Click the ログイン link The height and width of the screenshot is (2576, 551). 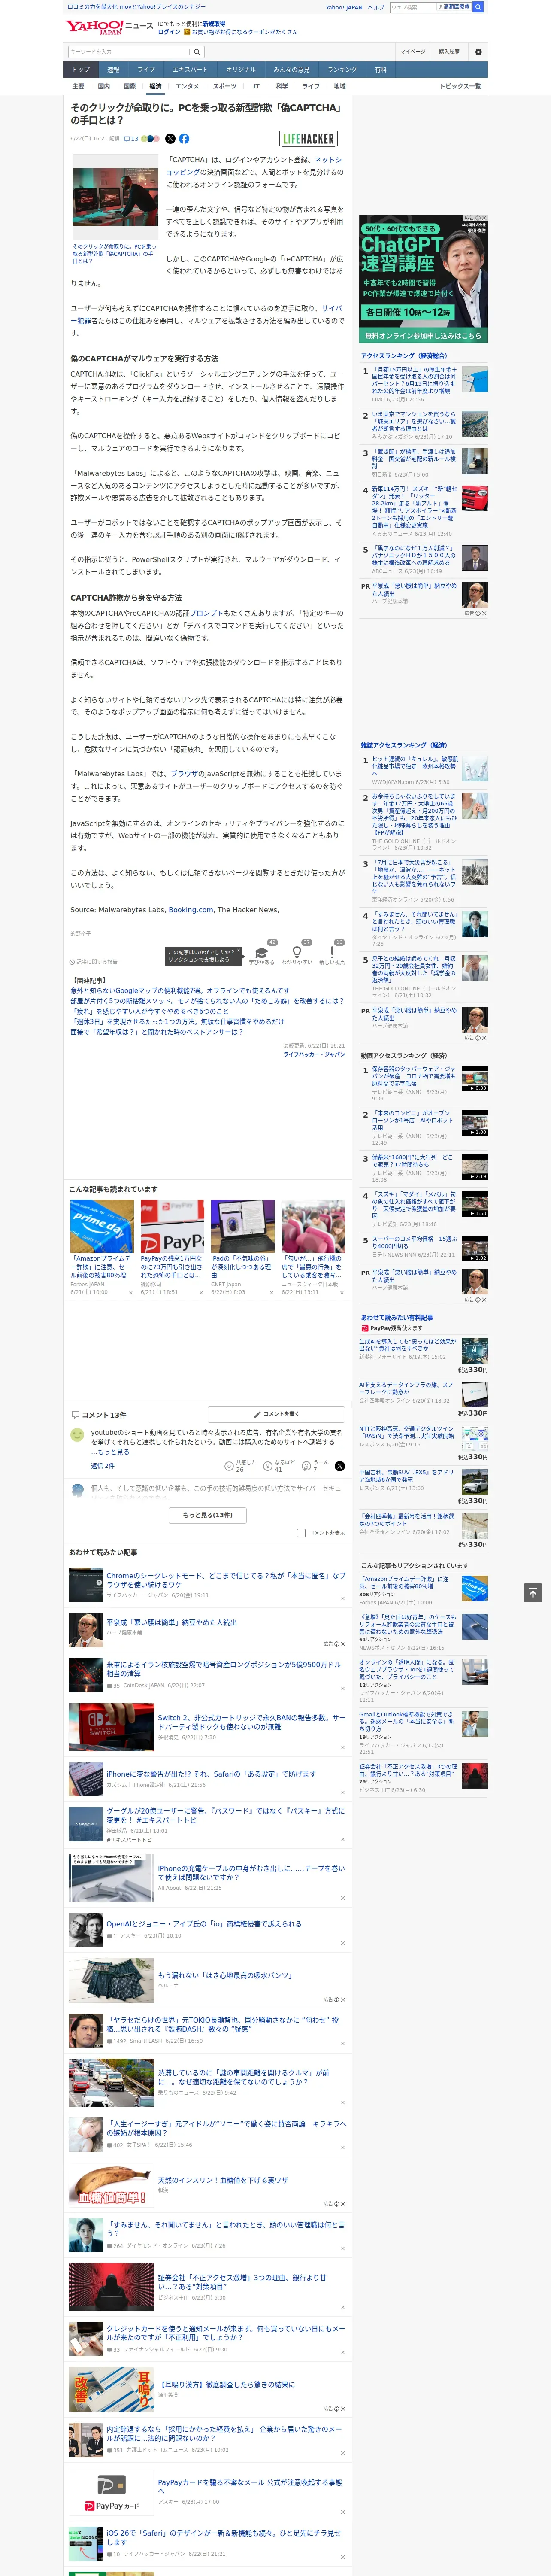[169, 32]
